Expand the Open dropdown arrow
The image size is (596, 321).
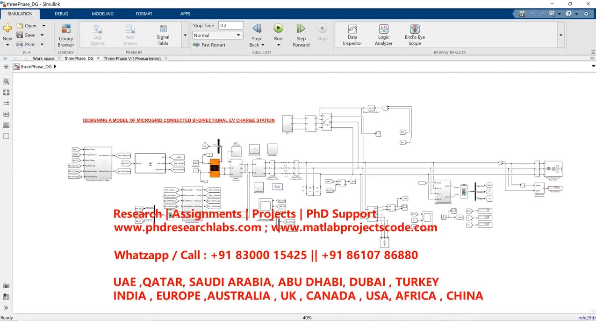pyautogui.click(x=44, y=26)
